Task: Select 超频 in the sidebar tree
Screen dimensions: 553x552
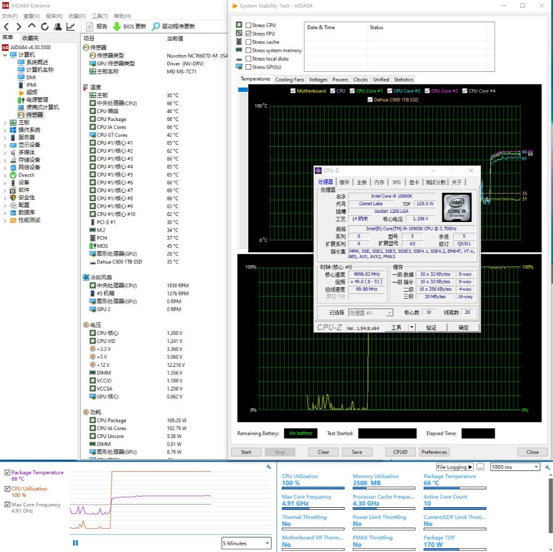Action: (31, 92)
